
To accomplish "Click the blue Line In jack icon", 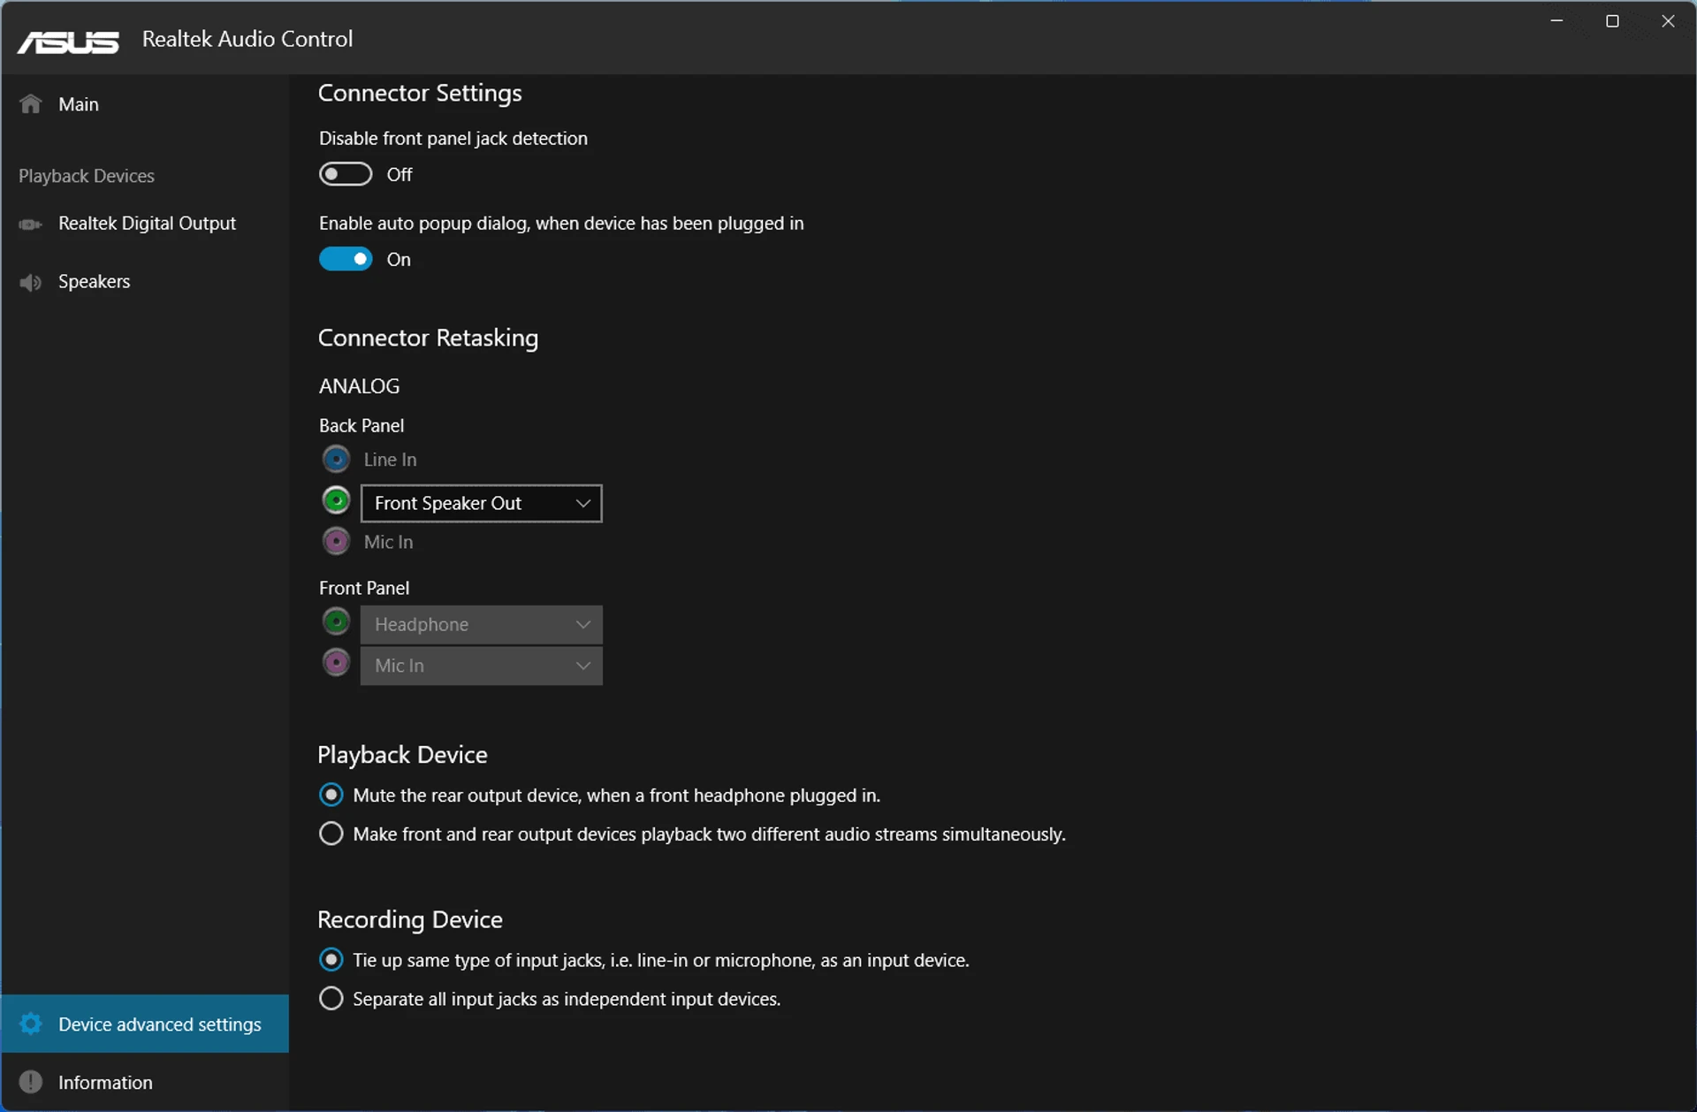I will click(x=336, y=459).
